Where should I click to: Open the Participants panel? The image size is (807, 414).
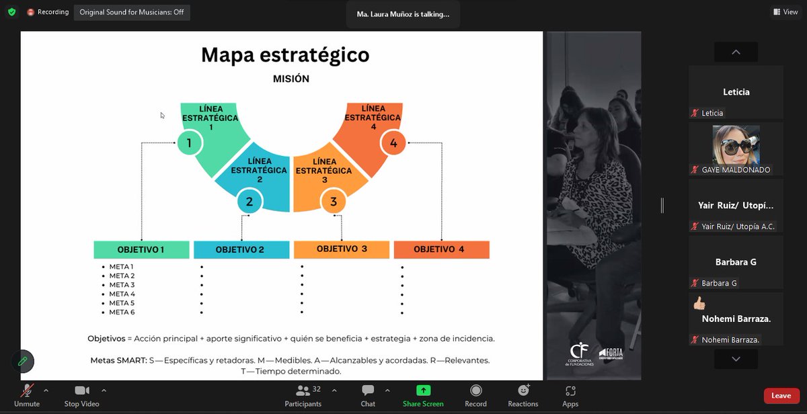coord(303,395)
